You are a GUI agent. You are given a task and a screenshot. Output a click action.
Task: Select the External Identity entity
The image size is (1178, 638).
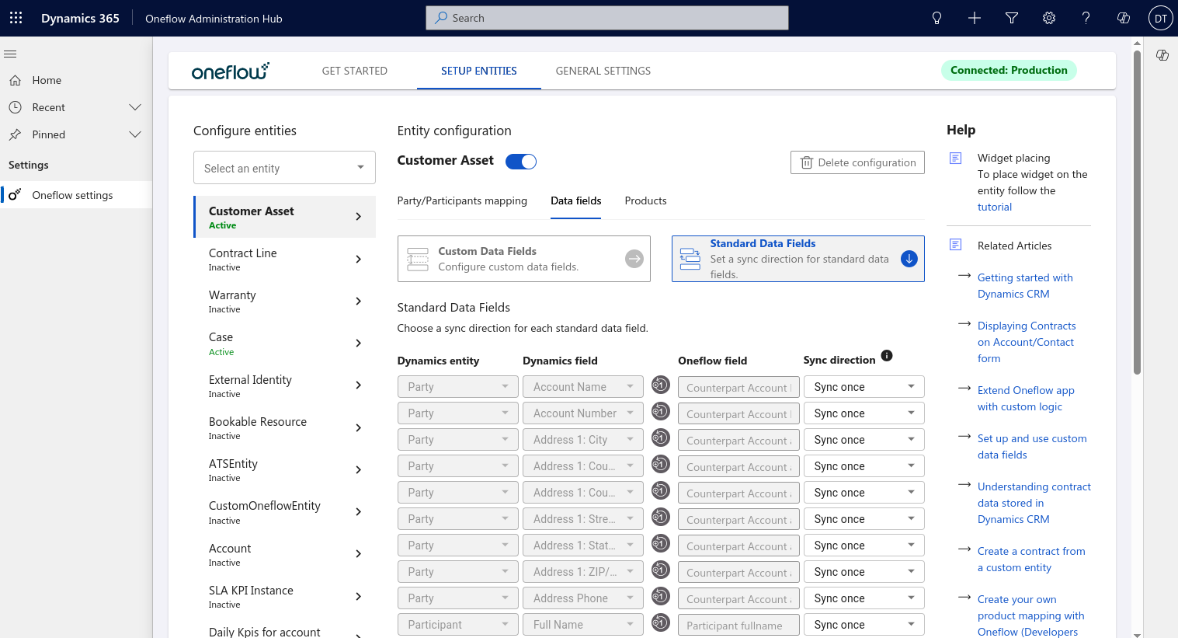coord(285,385)
